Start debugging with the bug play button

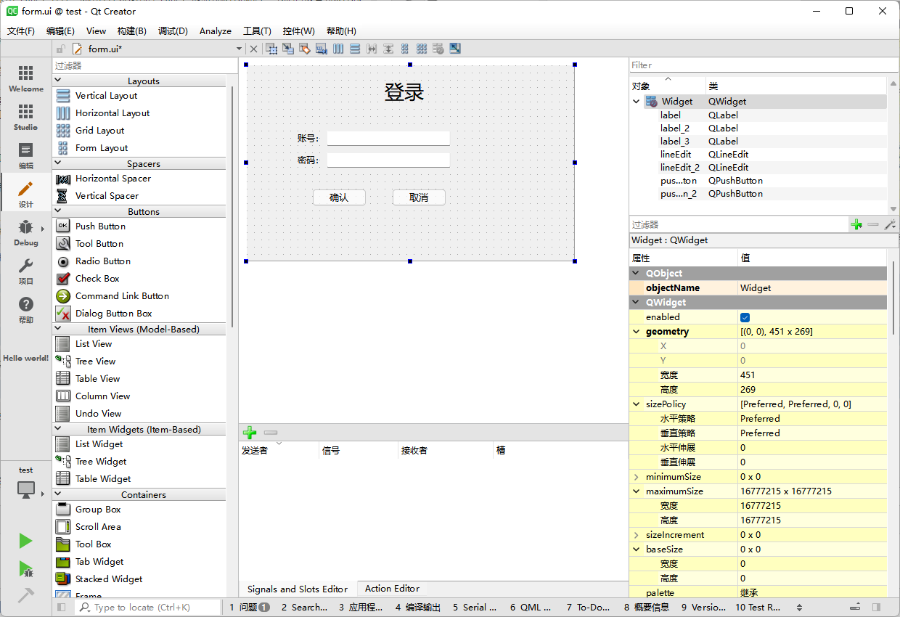pos(25,569)
